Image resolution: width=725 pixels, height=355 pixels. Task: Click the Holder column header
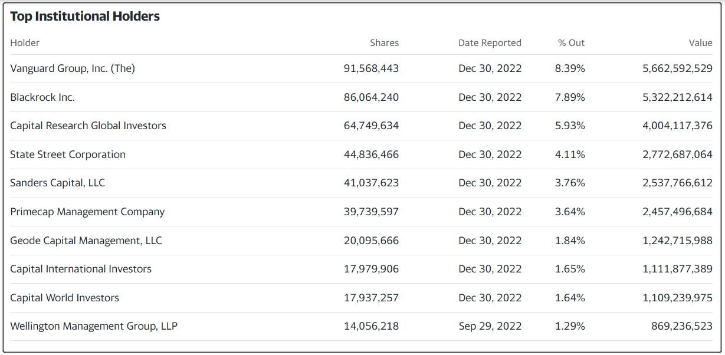(x=25, y=42)
